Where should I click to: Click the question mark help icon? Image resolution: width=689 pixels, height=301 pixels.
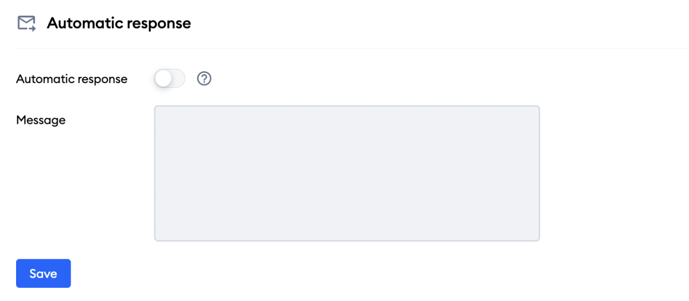click(204, 79)
